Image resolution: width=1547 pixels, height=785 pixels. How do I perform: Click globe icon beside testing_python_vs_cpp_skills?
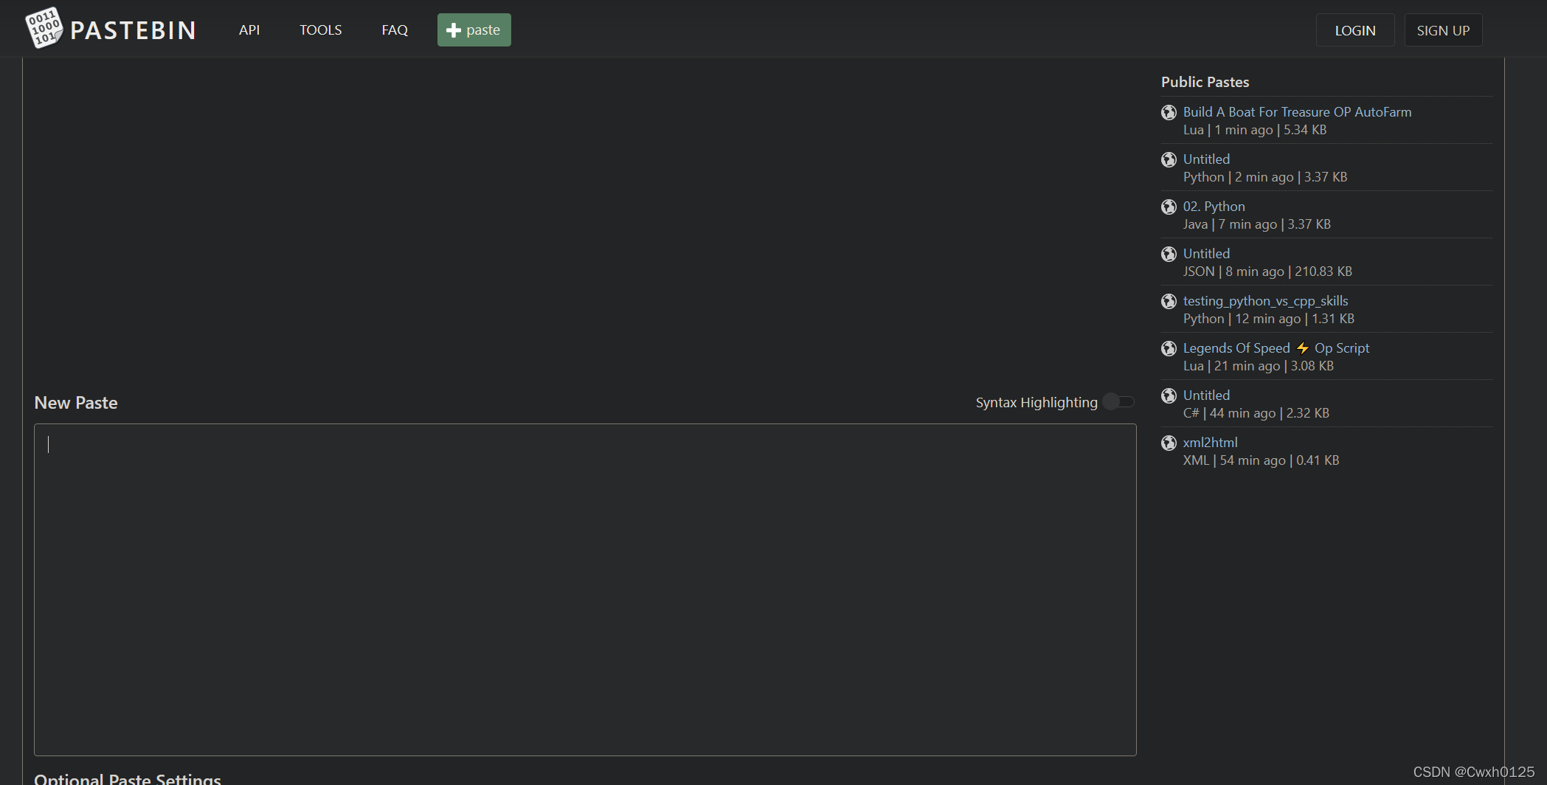point(1169,301)
